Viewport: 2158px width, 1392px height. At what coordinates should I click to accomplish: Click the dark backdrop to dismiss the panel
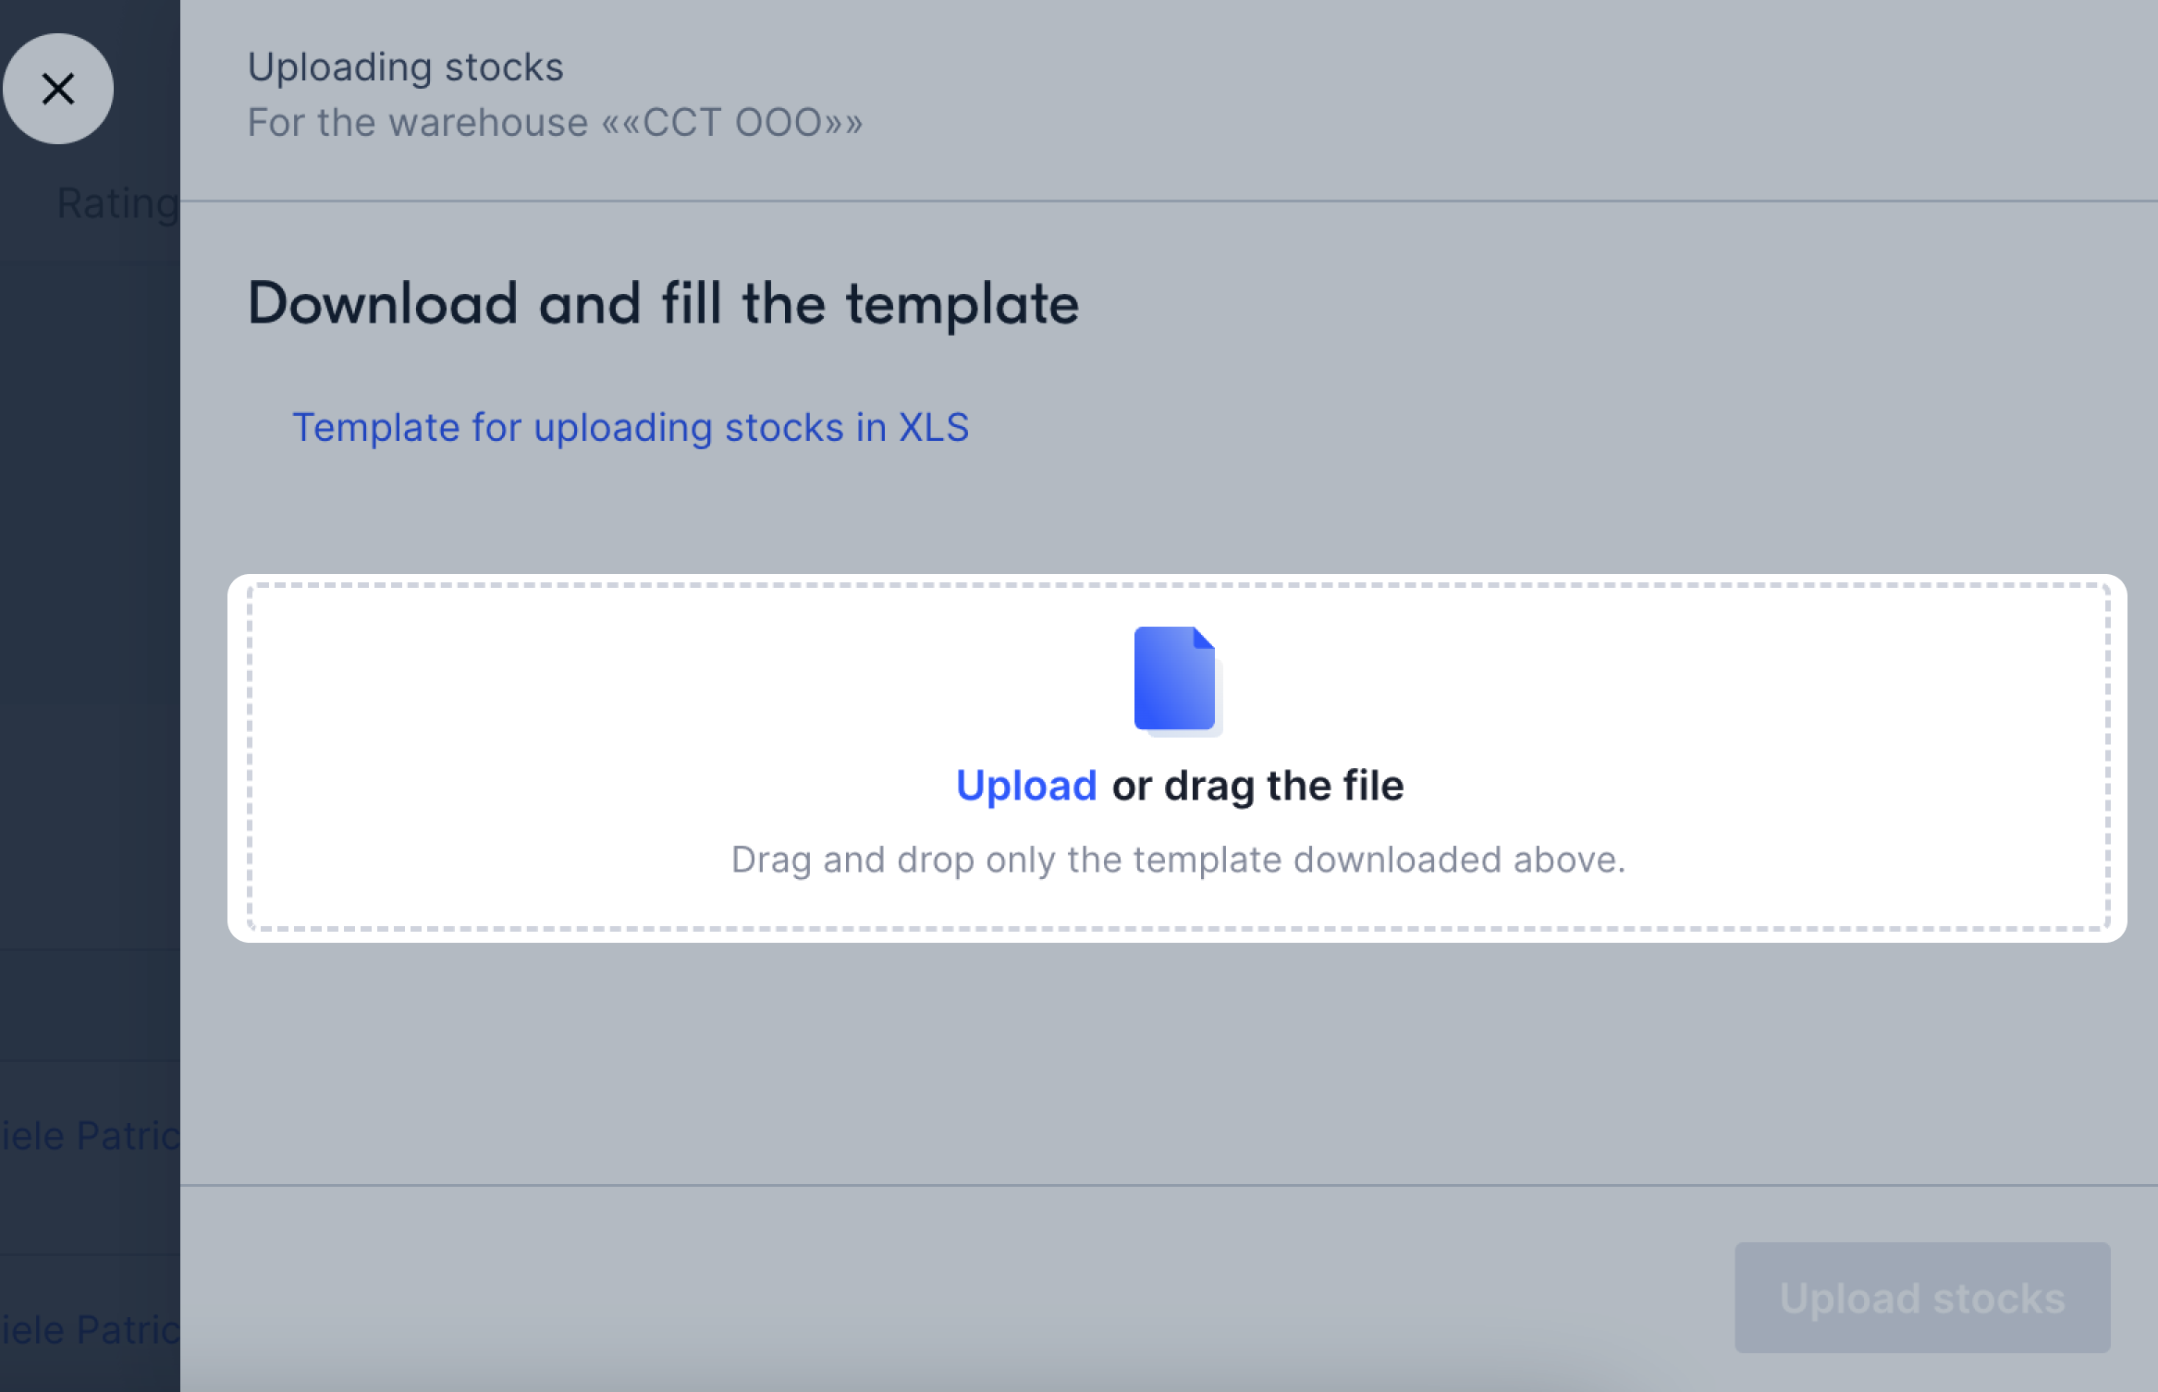90,601
